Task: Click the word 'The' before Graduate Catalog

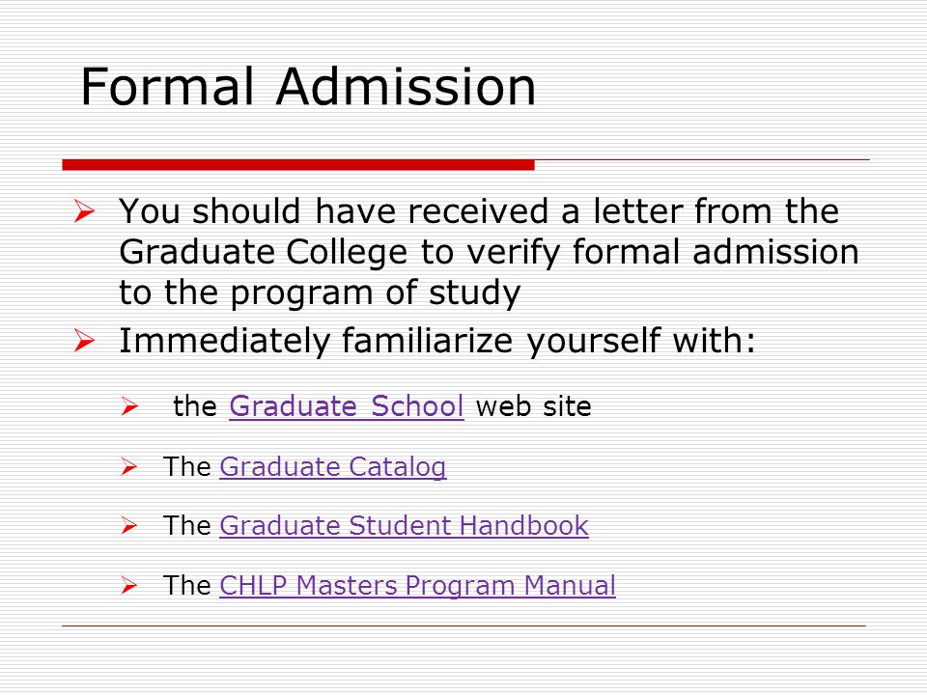Action: [187, 466]
